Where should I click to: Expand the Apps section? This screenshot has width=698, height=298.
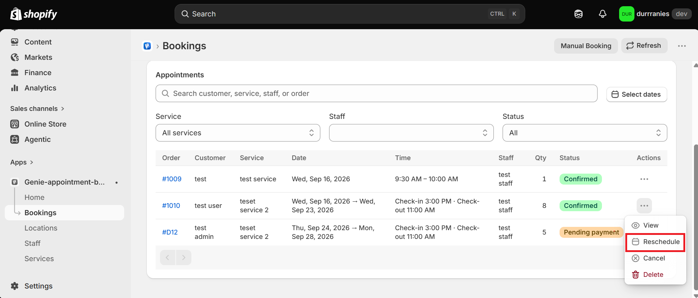click(22, 162)
